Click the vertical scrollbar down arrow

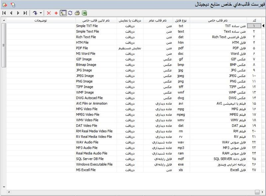coord(4,187)
